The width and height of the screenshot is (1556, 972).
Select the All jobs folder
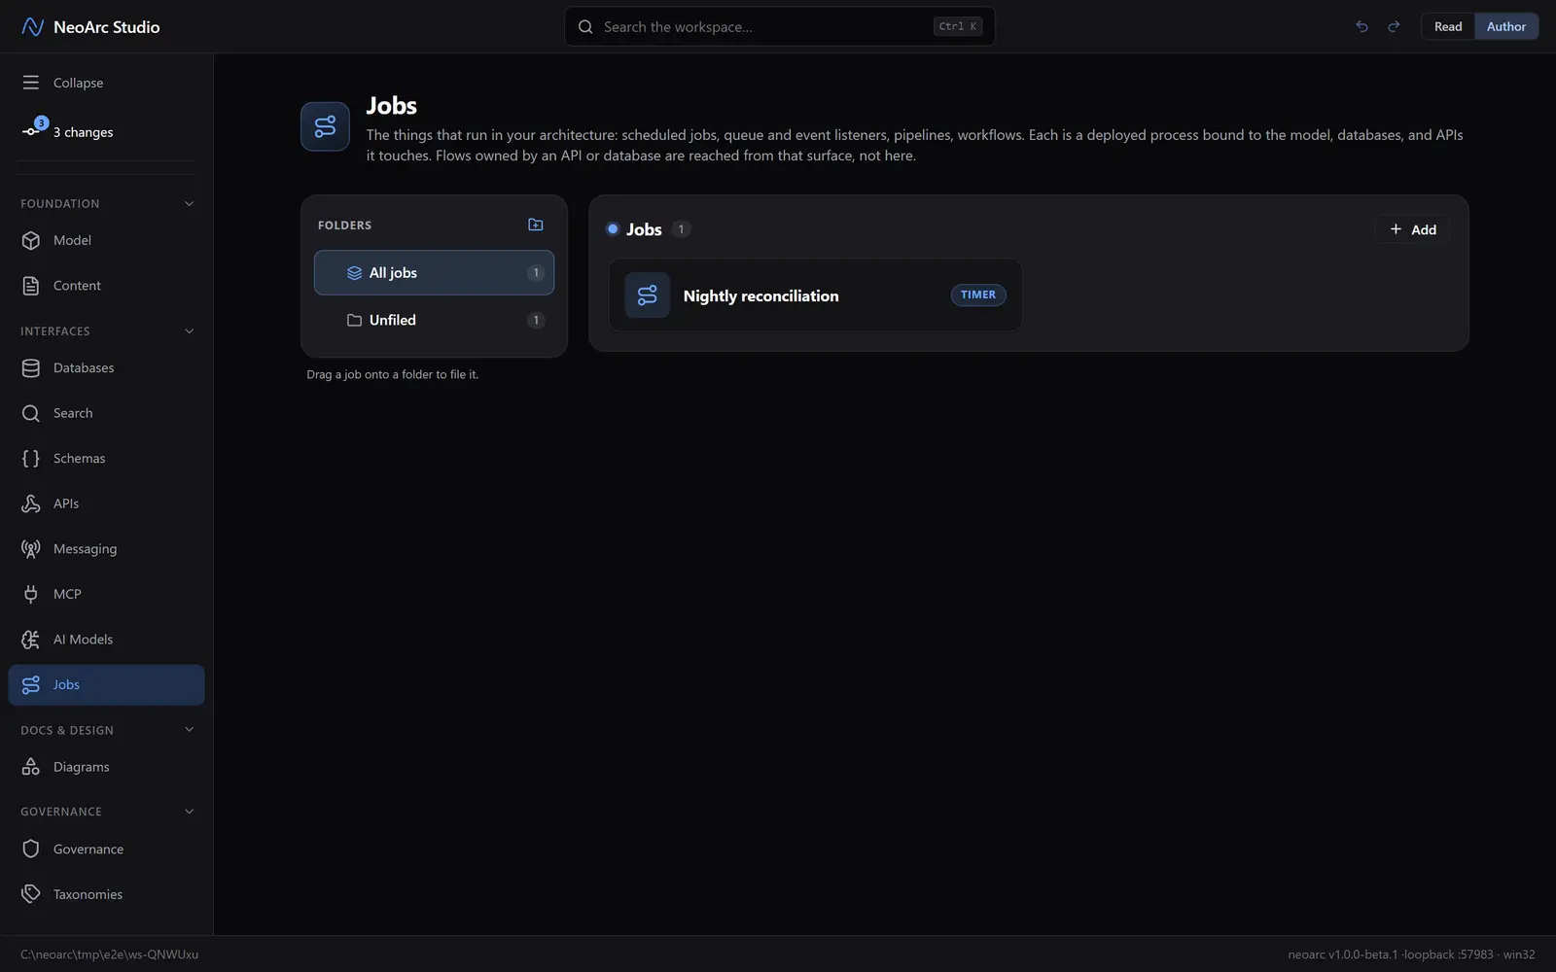click(x=434, y=273)
